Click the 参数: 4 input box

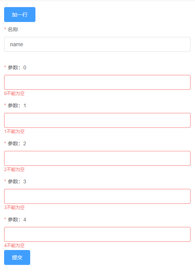click(97, 234)
